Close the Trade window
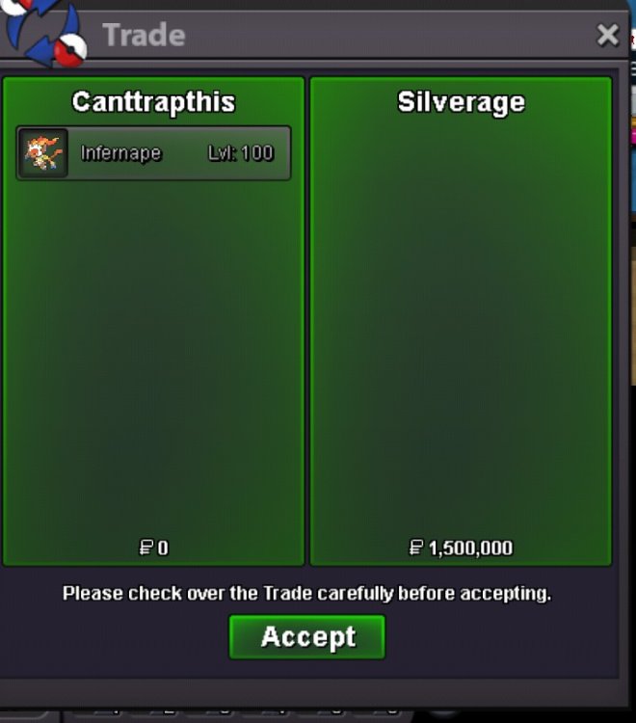Viewport: 636px width, 723px height. coord(607,35)
